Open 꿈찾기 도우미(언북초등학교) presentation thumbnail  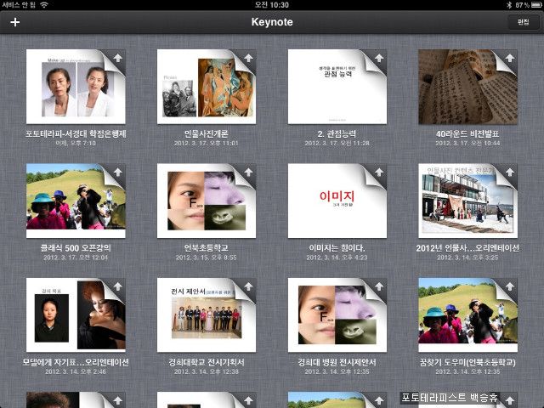coord(467,315)
